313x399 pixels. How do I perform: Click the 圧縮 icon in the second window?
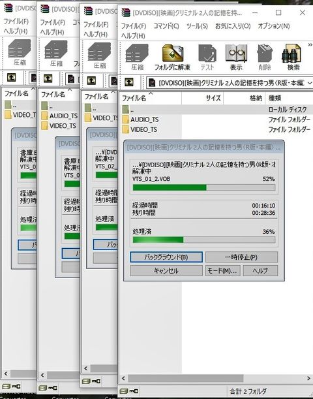click(56, 54)
